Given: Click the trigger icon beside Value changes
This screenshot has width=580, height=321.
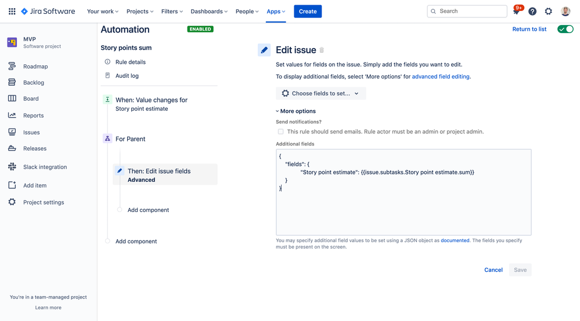Looking at the screenshot, I should pyautogui.click(x=107, y=99).
